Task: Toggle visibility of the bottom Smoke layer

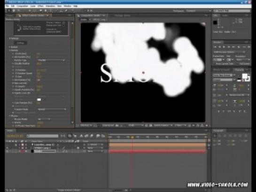Action: click(x=7, y=151)
